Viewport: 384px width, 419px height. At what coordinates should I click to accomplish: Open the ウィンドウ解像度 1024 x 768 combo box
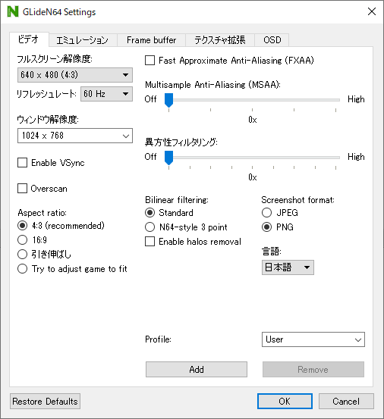[x=75, y=136]
